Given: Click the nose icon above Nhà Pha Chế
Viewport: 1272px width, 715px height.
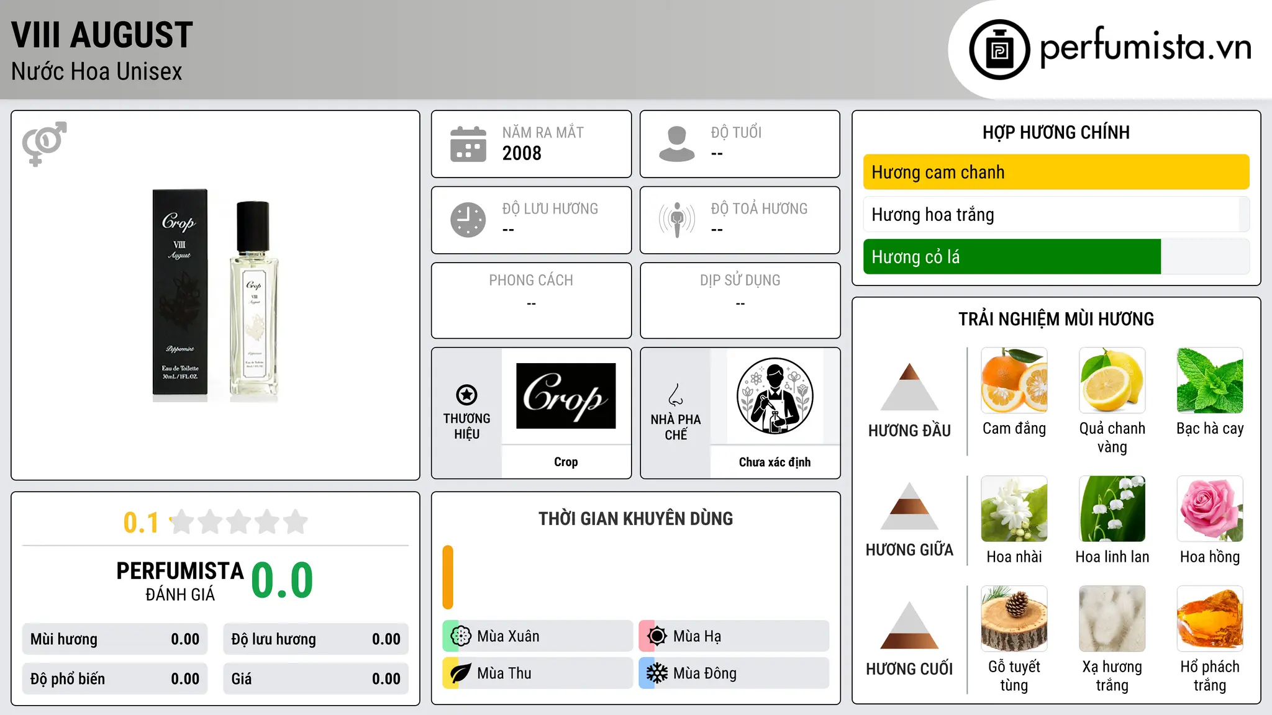Looking at the screenshot, I should (676, 395).
